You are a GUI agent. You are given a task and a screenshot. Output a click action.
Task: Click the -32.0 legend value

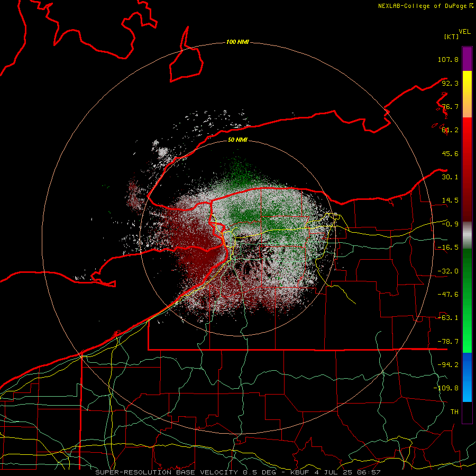448,271
